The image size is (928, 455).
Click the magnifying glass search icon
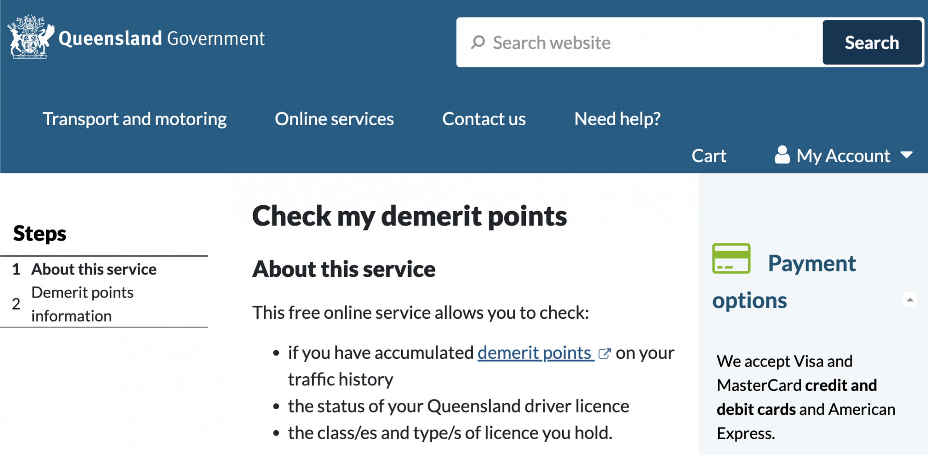[x=478, y=43]
